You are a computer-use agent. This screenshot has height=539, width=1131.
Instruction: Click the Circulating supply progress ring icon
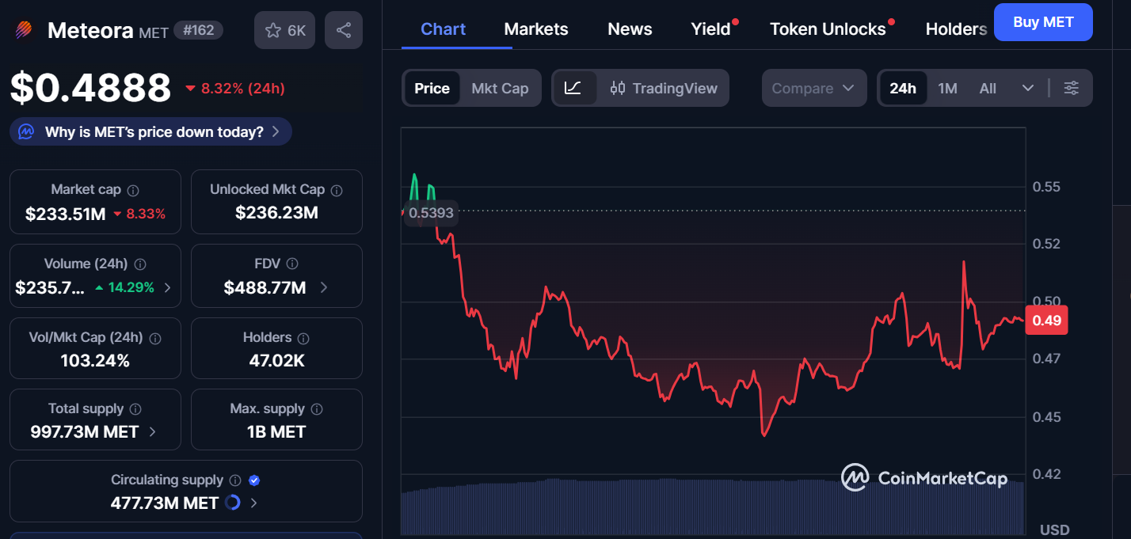point(233,503)
